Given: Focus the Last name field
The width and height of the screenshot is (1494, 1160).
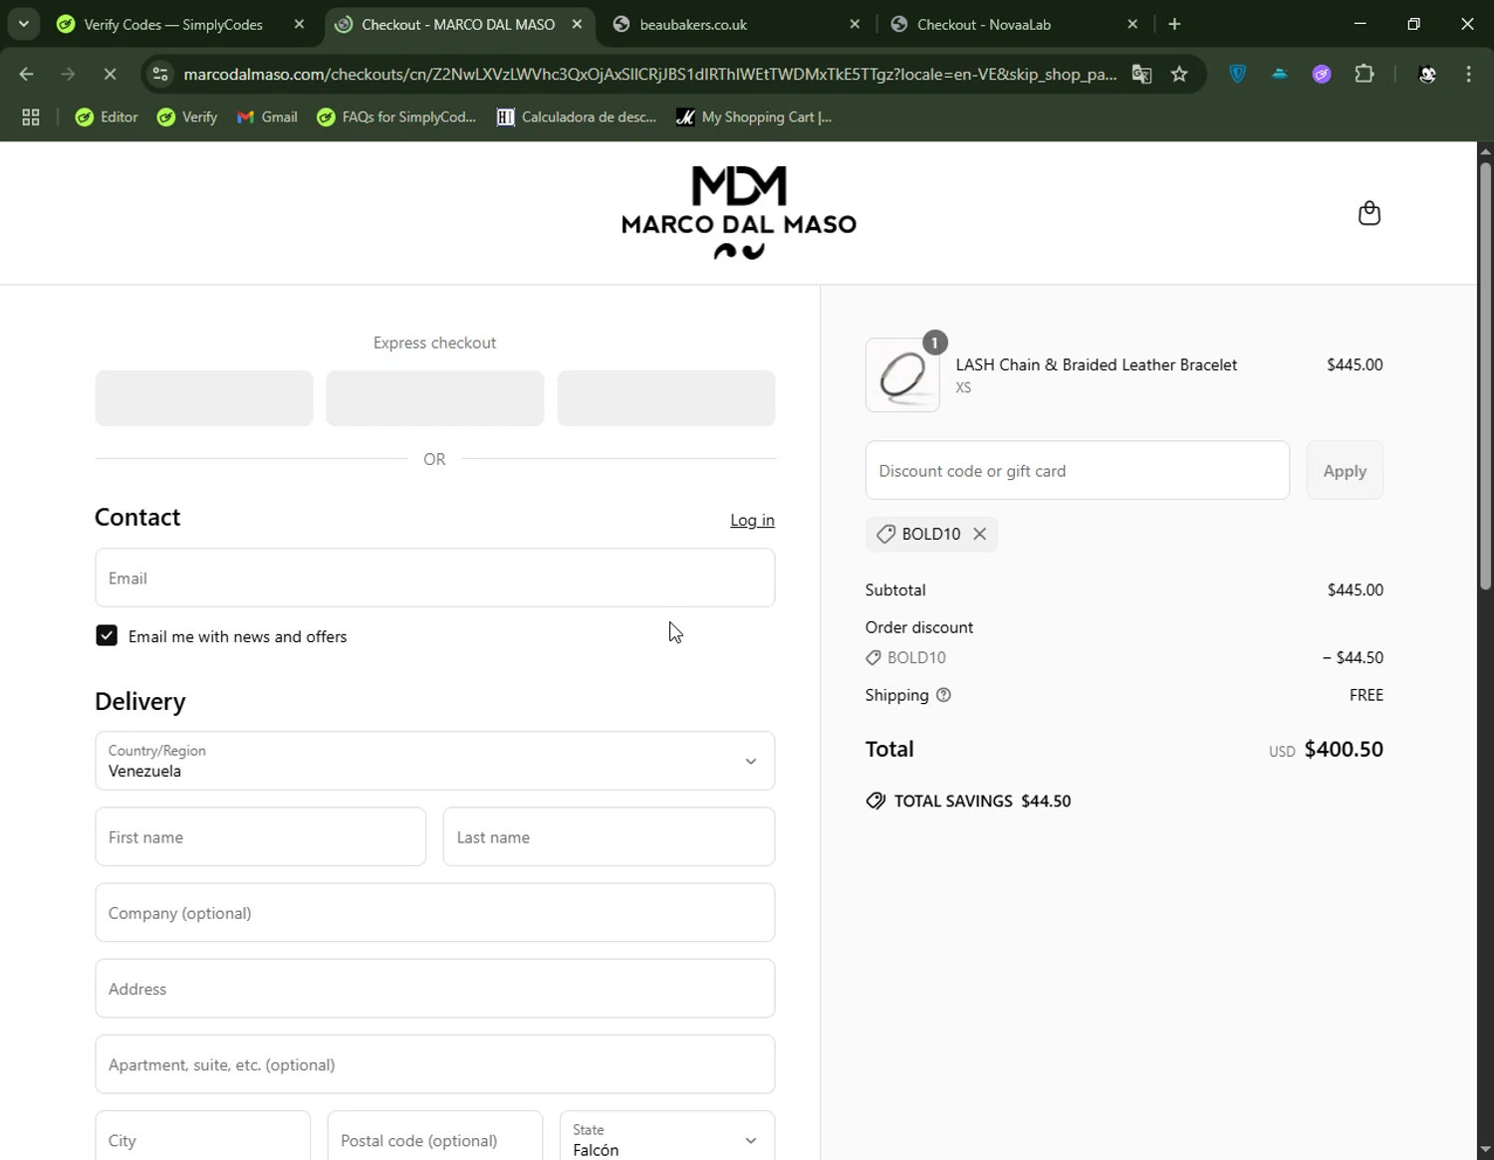Looking at the screenshot, I should pos(609,836).
